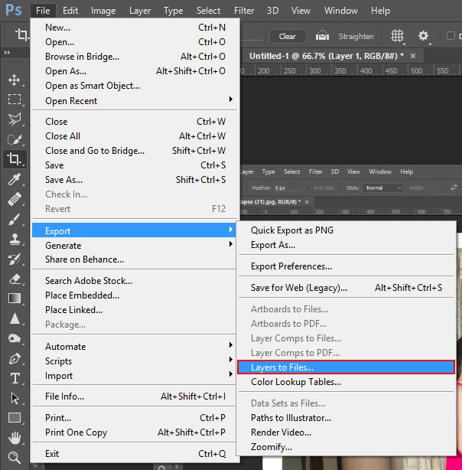Open the Window menu in top bar
This screenshot has height=470, width=462.
coord(340,11)
